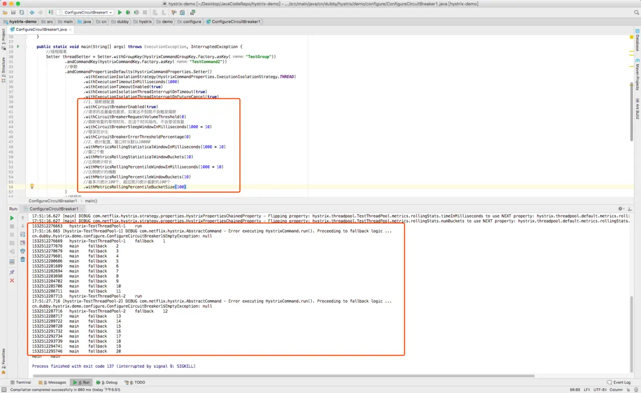
Task: Select demo package in navigation bar
Action: 164,22
